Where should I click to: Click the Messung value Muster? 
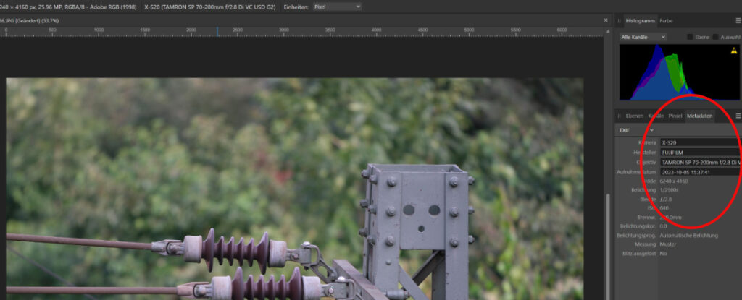667,244
